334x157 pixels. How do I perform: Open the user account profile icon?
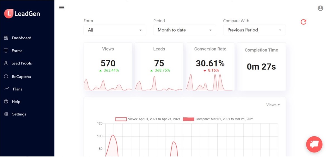pyautogui.click(x=320, y=8)
